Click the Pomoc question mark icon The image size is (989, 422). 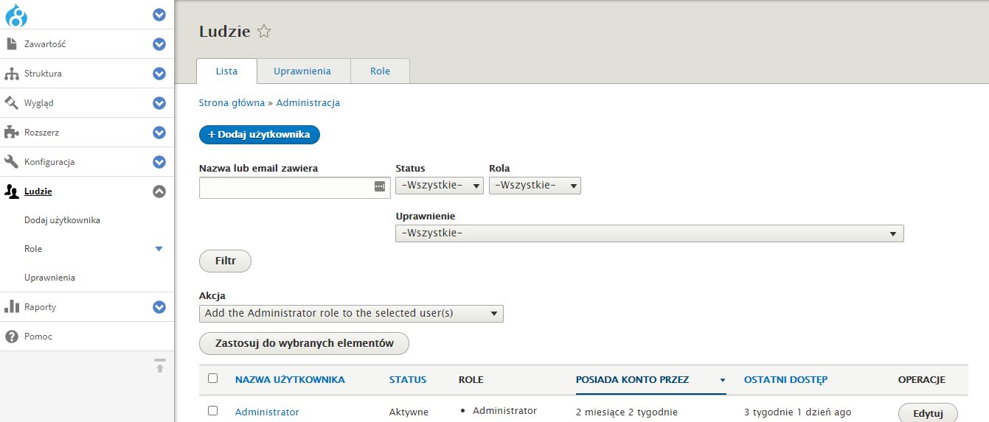tap(11, 337)
